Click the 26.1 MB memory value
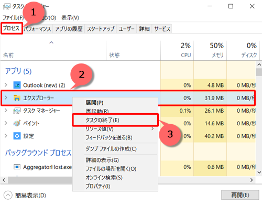Viewport: 262px width, 206px height. coord(214,111)
